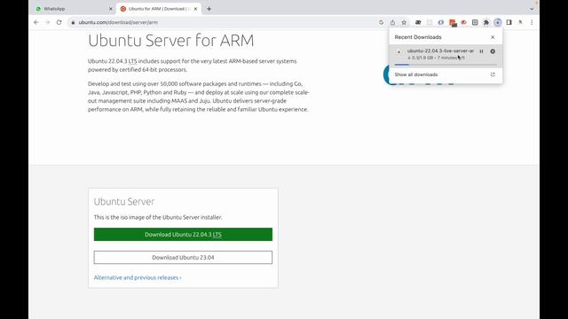Click the 'Ubuntu Server for ARM' heading
Image resolution: width=568 pixels, height=319 pixels.
click(x=171, y=40)
